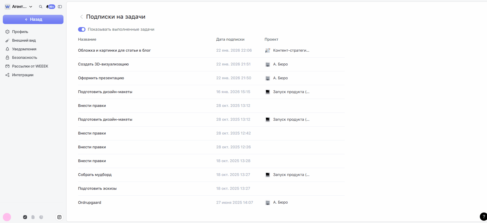
Task: Open Контент-стратеги... project in first row
Action: [x=291, y=50]
